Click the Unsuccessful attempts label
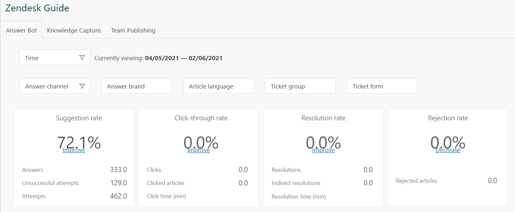The height and width of the screenshot is (212, 515). coord(50,183)
